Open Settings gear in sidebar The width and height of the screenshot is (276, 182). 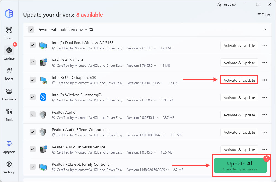[x=9, y=164]
